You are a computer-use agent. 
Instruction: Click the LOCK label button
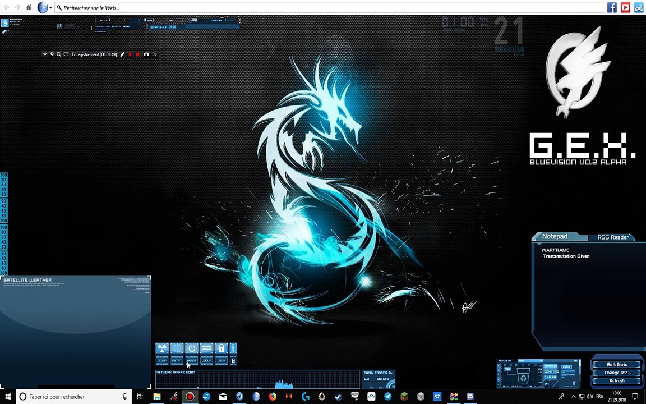click(x=222, y=360)
